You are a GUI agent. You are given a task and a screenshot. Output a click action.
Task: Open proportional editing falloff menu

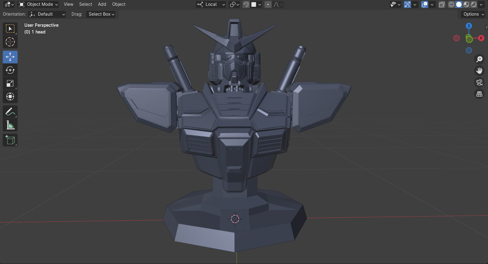[278, 4]
